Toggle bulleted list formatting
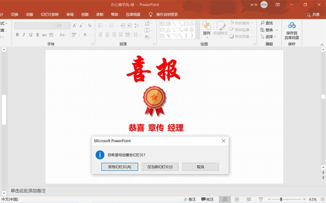Screen dimensions: 326x203 [101, 26]
